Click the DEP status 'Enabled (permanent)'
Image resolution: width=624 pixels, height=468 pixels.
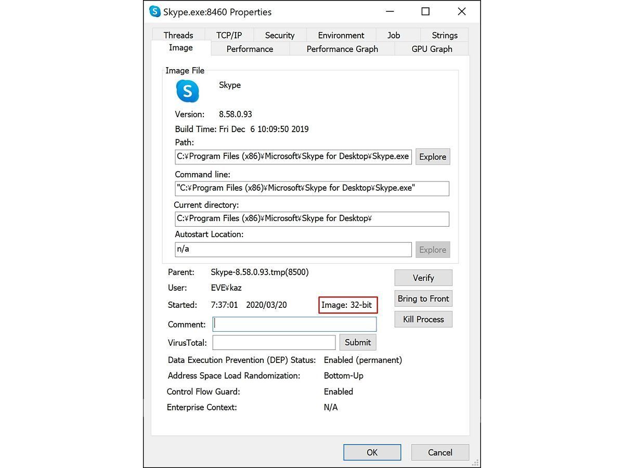(x=363, y=360)
